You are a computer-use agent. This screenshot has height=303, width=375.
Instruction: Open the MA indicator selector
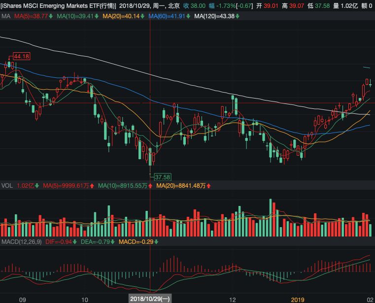(6, 16)
